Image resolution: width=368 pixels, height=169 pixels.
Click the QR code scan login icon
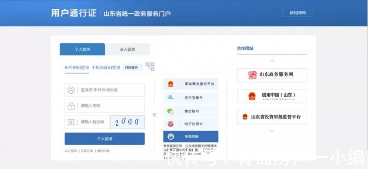[150, 67]
